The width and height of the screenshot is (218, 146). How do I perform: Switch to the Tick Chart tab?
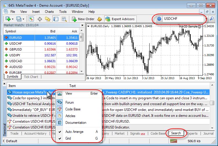click(31, 77)
